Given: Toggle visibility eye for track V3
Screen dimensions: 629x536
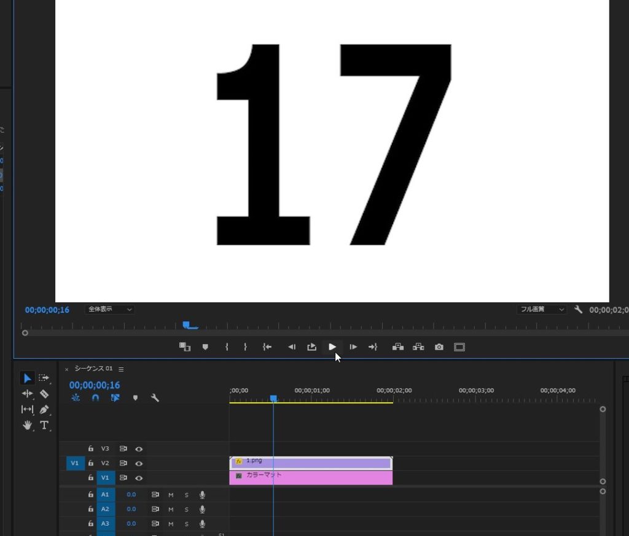Looking at the screenshot, I should (139, 449).
